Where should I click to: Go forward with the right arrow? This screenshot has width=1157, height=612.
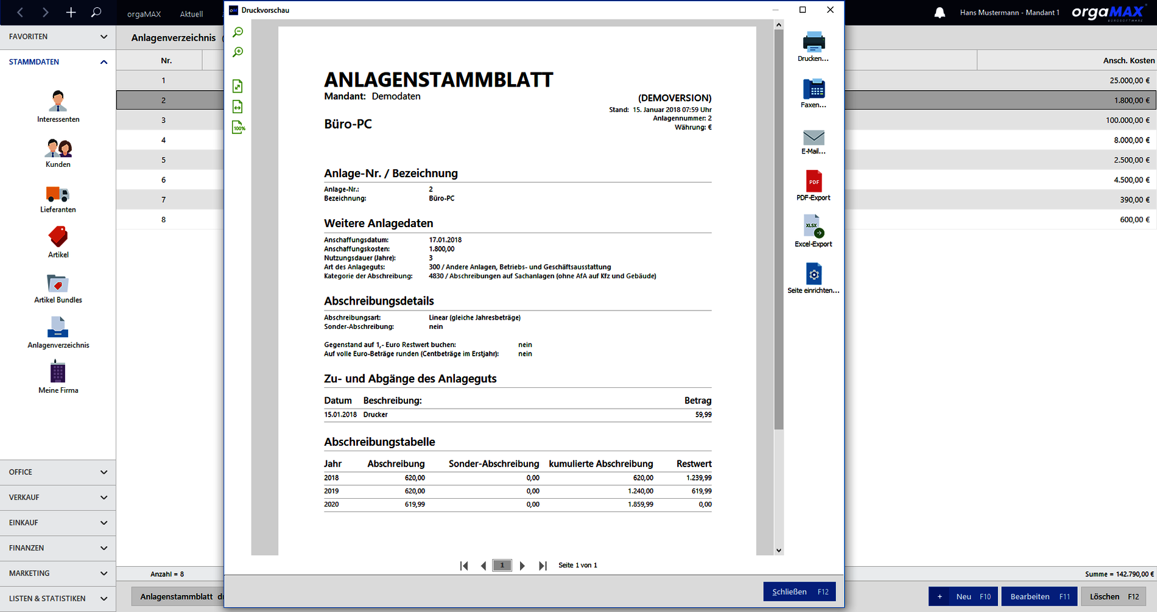point(45,12)
